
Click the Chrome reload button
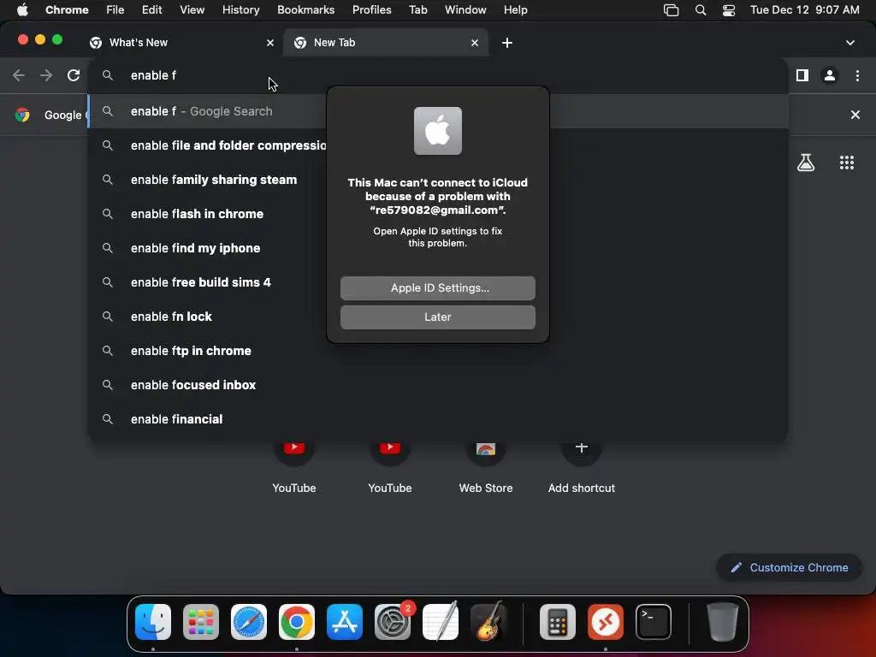tap(74, 75)
